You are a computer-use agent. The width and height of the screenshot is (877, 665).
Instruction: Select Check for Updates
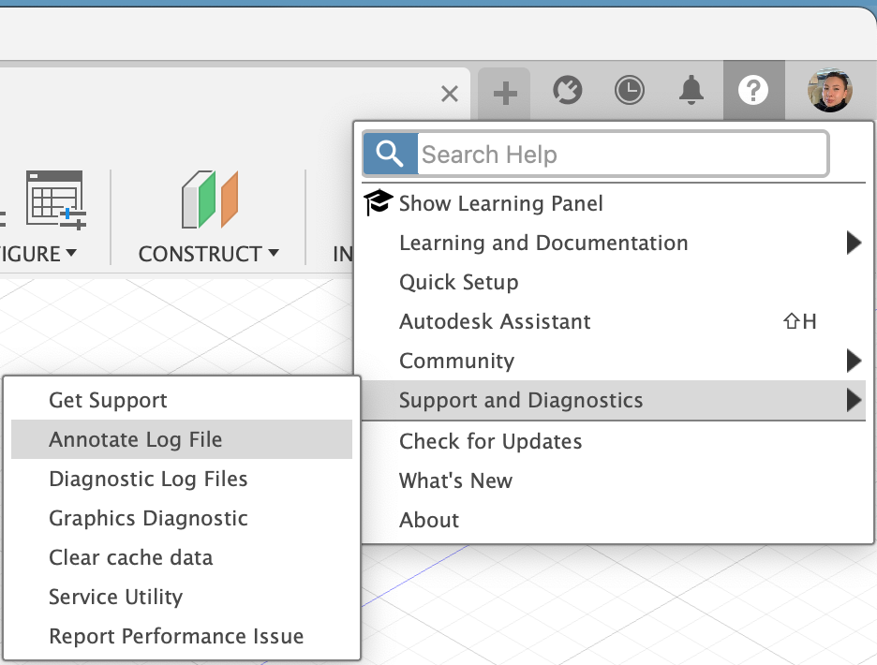click(x=491, y=441)
